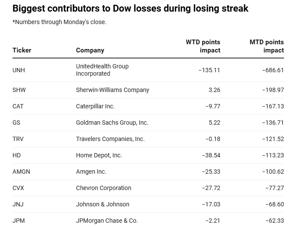Sort by MTD points impact header
290x227 pixels.
coord(267,46)
